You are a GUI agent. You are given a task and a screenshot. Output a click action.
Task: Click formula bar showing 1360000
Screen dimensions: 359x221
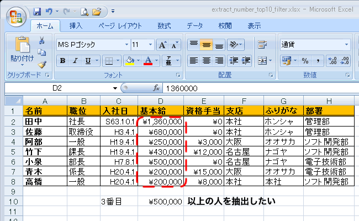pos(261,88)
